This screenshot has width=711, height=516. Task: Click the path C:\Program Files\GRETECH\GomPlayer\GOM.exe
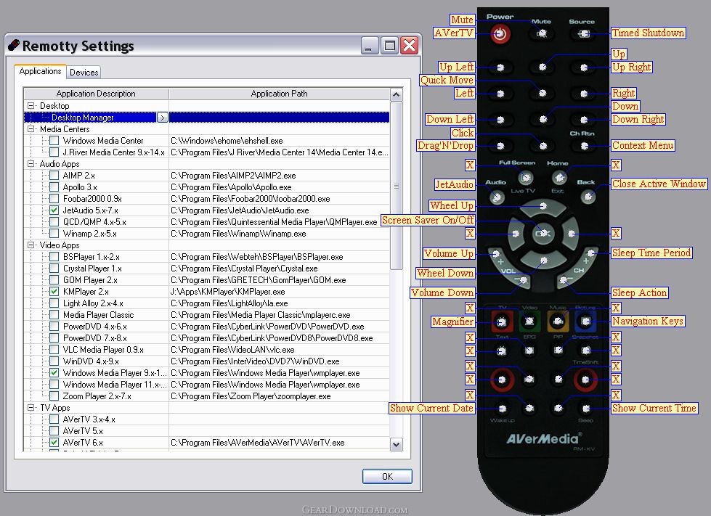pyautogui.click(x=258, y=280)
